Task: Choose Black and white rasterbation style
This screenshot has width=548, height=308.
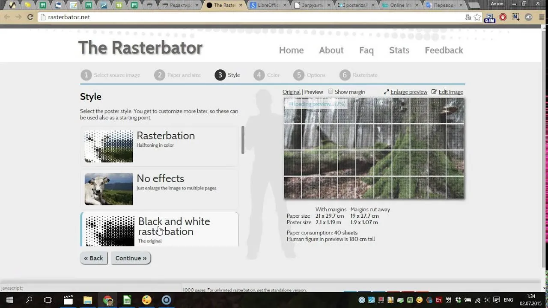Action: 159,229
